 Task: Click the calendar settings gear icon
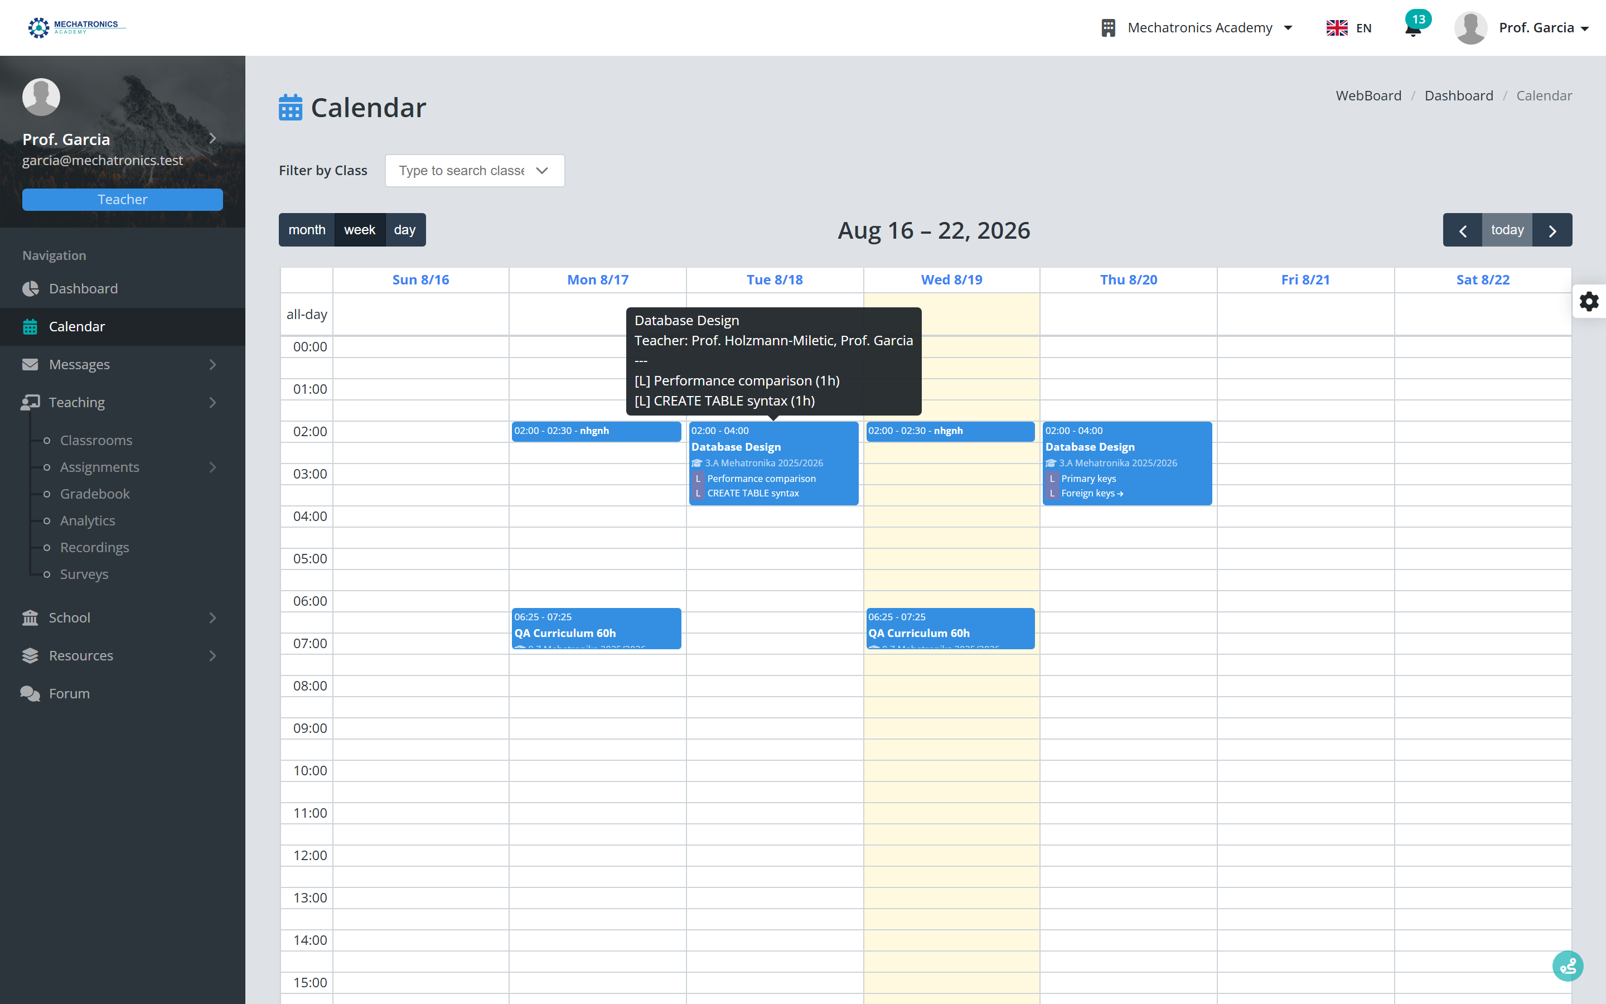[1589, 301]
